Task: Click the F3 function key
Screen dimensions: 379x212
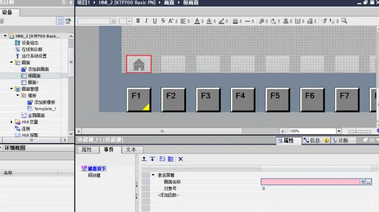Action: click(208, 99)
